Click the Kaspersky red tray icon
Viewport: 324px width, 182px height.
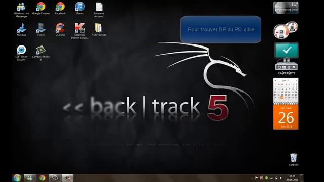[x=262, y=178]
